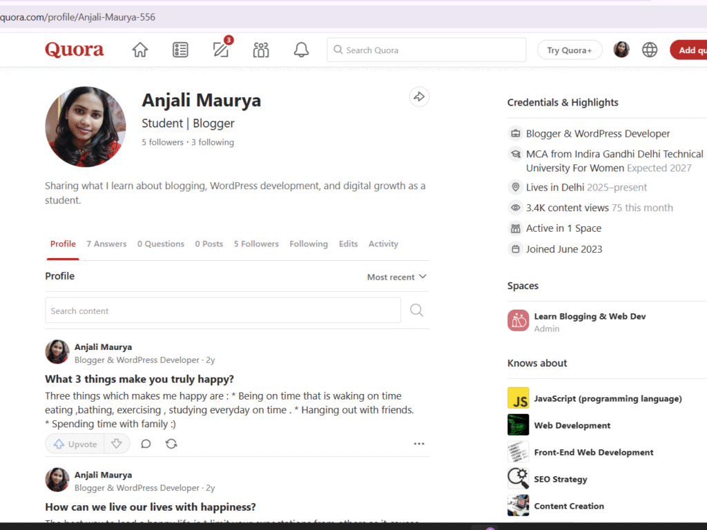Click the globe language icon

click(x=649, y=49)
